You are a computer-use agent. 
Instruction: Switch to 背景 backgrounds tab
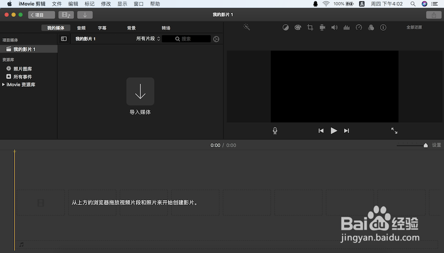[131, 28]
